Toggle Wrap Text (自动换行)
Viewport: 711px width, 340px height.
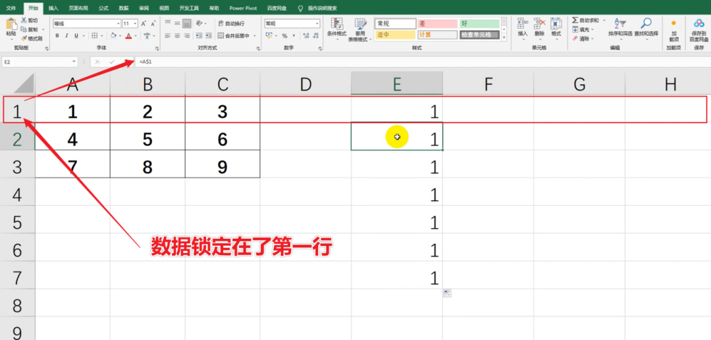[x=230, y=23]
